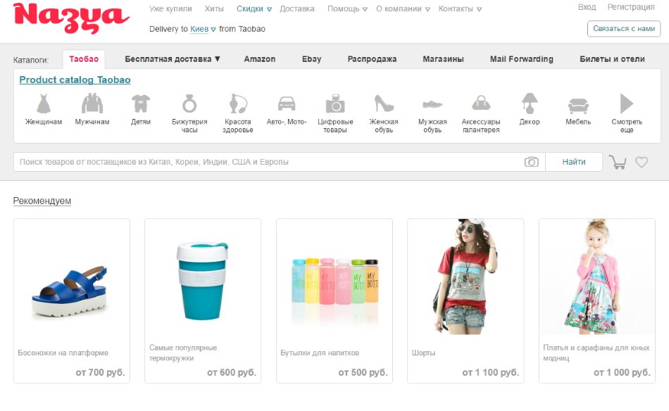Image resolution: width=669 pixels, height=411 pixels.
Task: Select the Красота здоровье perfume icon
Action: pyautogui.click(x=238, y=103)
